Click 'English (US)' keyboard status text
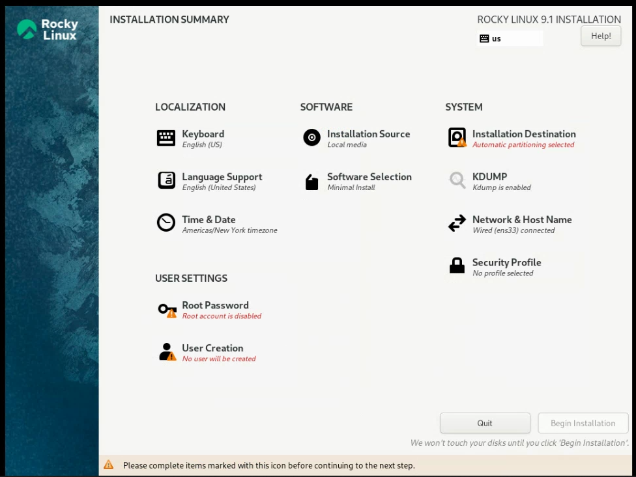This screenshot has height=477, width=636. click(202, 144)
